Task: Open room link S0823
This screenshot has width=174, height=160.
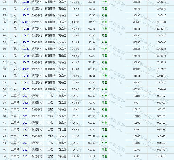Action: (26, 2)
